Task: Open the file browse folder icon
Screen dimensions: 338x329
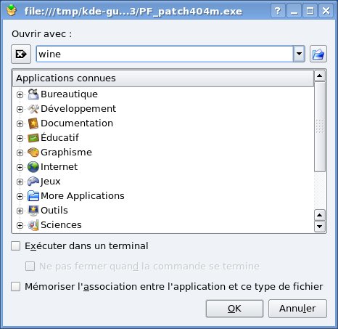Action: click(x=318, y=54)
